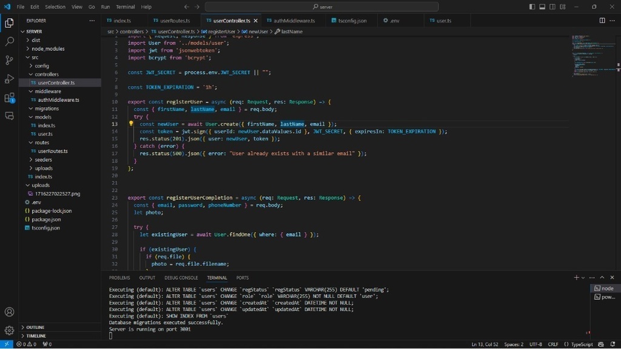Click CRLF line ending selector
The height and width of the screenshot is (349, 621).
(553, 344)
